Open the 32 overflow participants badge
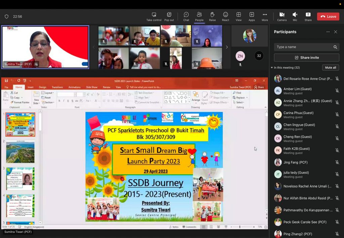This screenshot has width=344, height=238. coord(259,56)
